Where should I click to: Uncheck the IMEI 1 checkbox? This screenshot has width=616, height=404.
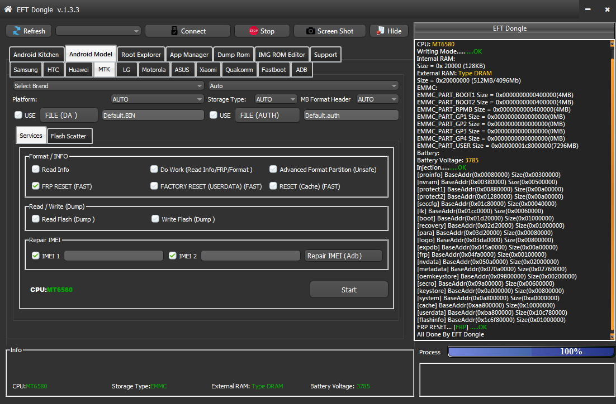pyautogui.click(x=36, y=256)
